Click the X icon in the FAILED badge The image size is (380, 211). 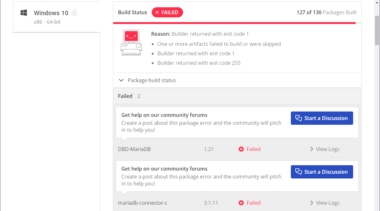tap(157, 13)
